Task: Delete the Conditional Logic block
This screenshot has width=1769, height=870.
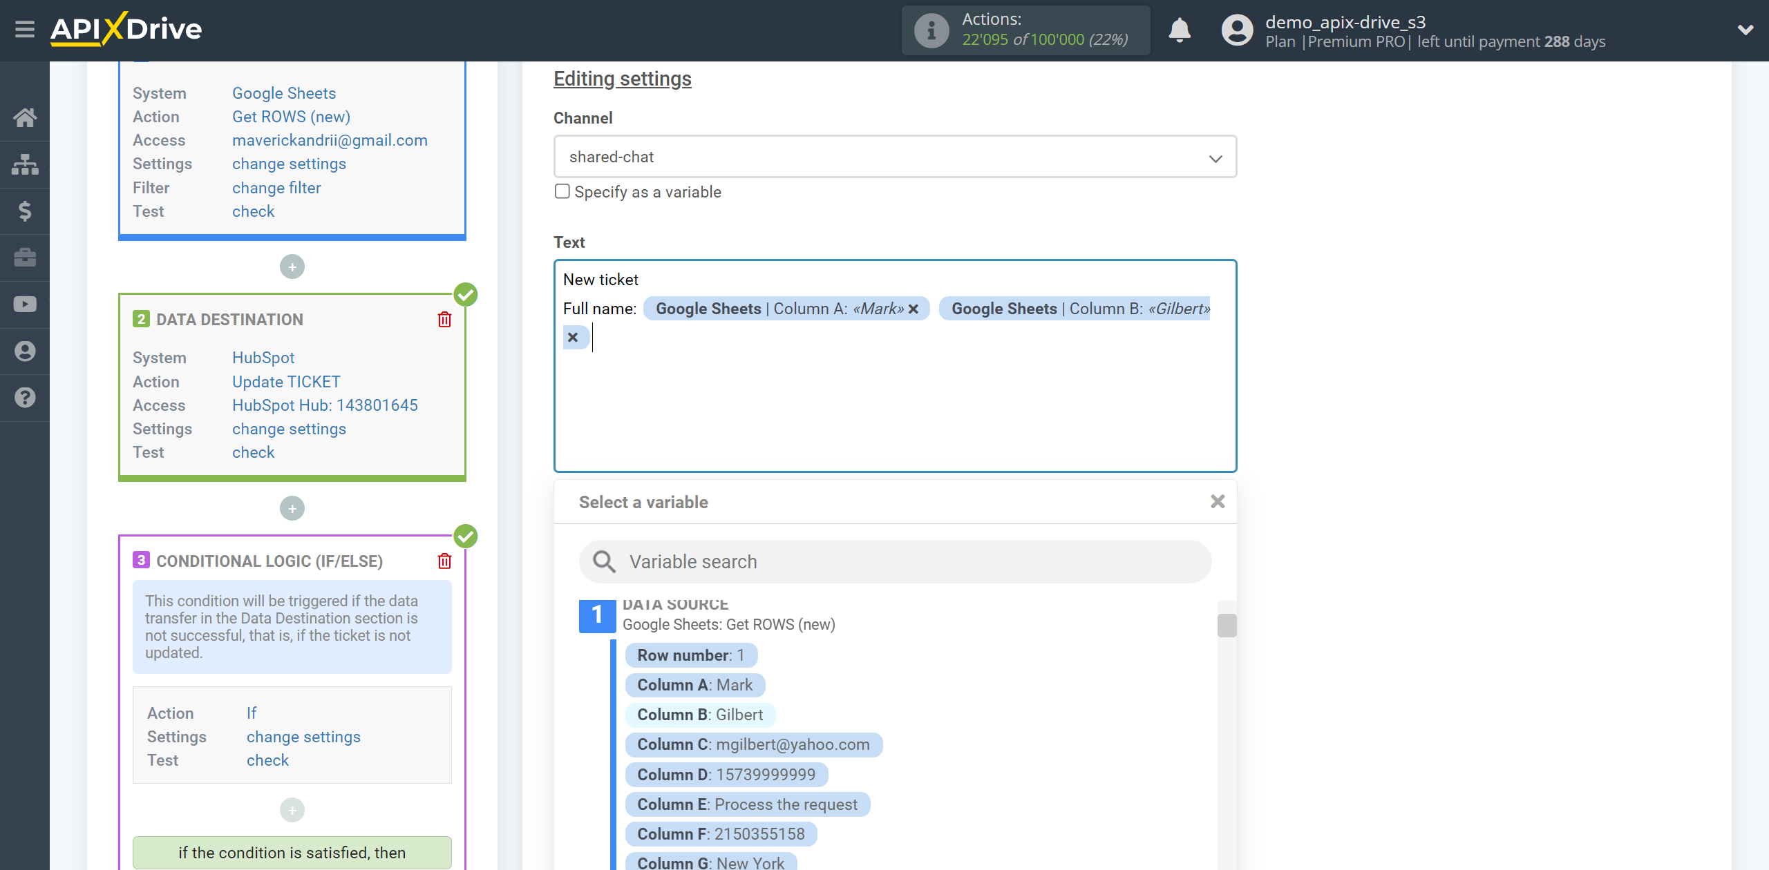Action: click(x=444, y=561)
